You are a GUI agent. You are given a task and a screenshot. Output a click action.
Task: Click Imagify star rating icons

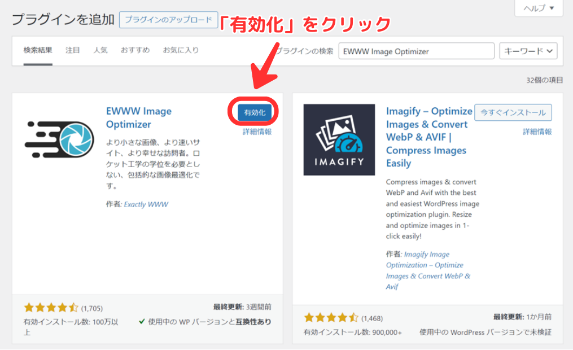coord(331,317)
